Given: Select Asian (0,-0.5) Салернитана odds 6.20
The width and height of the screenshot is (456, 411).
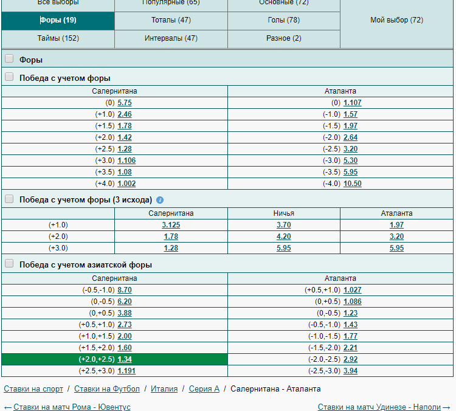Looking at the screenshot, I should pos(125,302).
